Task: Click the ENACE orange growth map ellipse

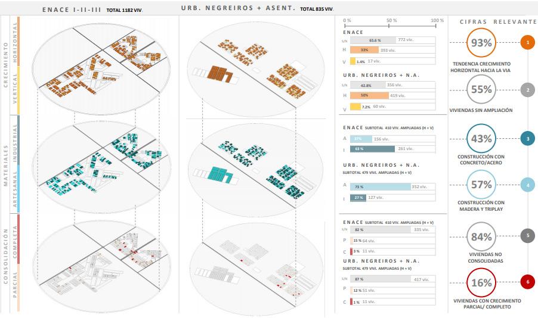Action: [101, 68]
